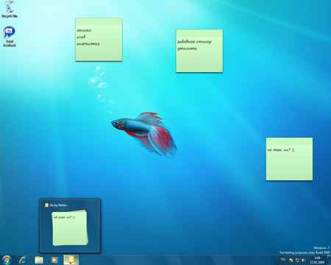Click the Sticky Notes title in the preview popup

(x=58, y=205)
